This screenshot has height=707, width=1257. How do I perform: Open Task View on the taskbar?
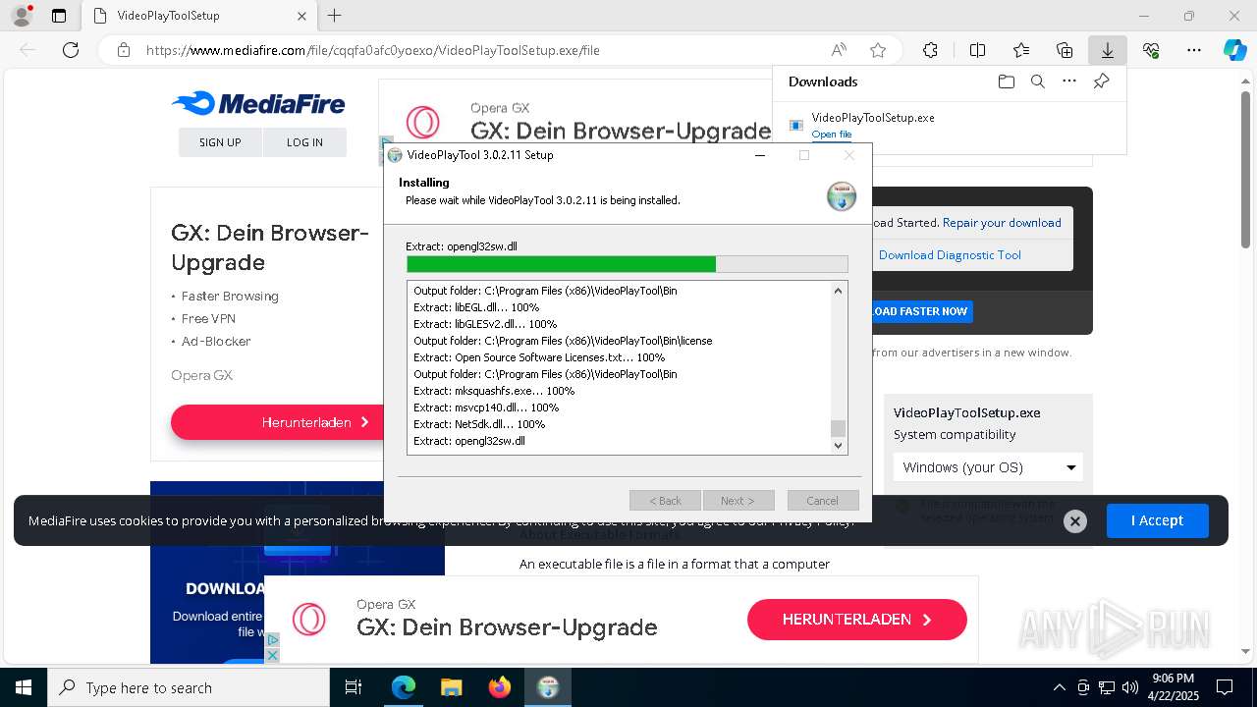pos(354,687)
